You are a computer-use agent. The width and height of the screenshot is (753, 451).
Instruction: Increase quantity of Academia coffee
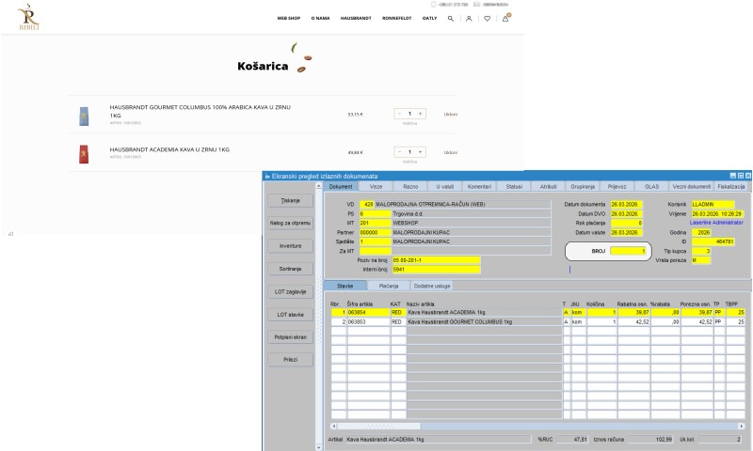coord(420,152)
